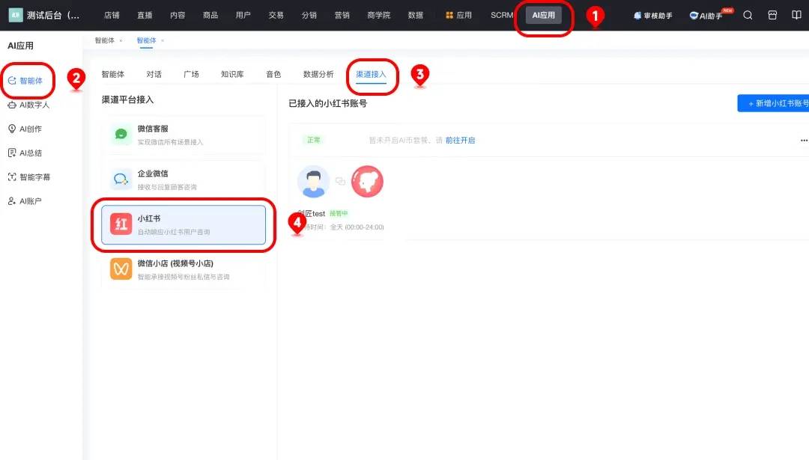
Task: Click the red 小红书 account avatar
Action: (x=367, y=181)
